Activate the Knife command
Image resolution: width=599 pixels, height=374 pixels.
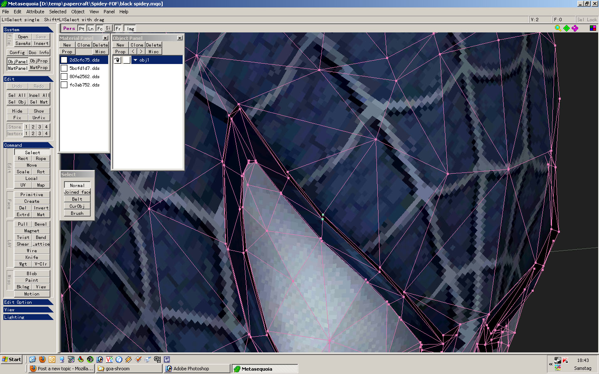(32, 257)
